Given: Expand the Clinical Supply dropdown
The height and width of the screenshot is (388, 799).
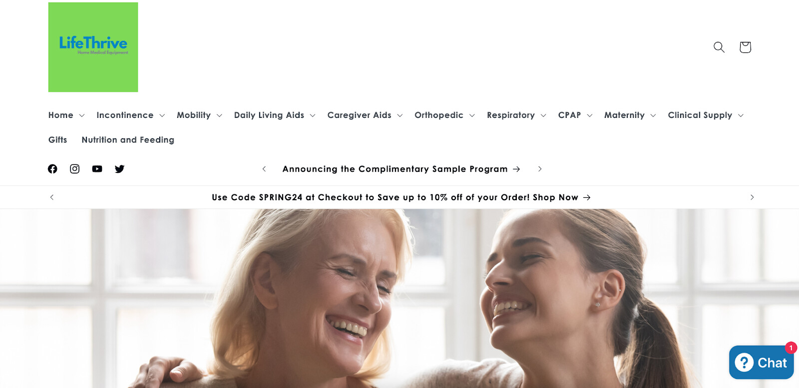Looking at the screenshot, I should 706,115.
